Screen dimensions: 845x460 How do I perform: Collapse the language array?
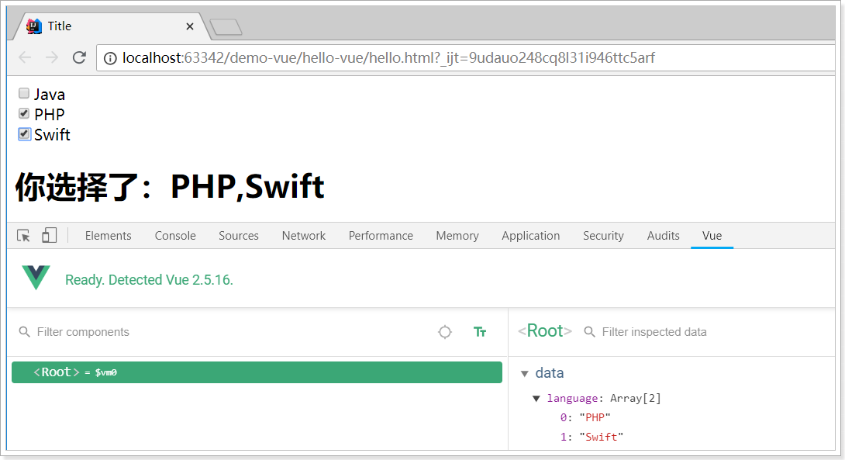click(x=536, y=399)
